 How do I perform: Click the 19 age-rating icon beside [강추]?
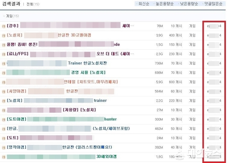pyautogui.click(x=4, y=26)
